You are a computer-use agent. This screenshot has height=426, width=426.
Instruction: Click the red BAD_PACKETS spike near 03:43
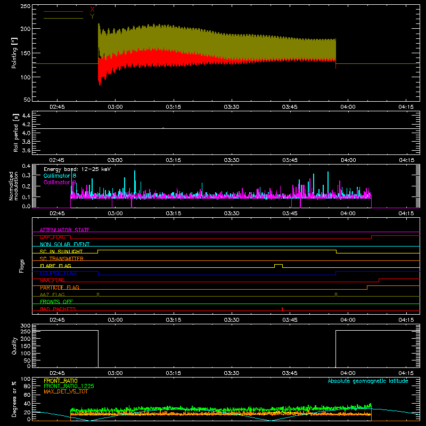(x=282, y=309)
